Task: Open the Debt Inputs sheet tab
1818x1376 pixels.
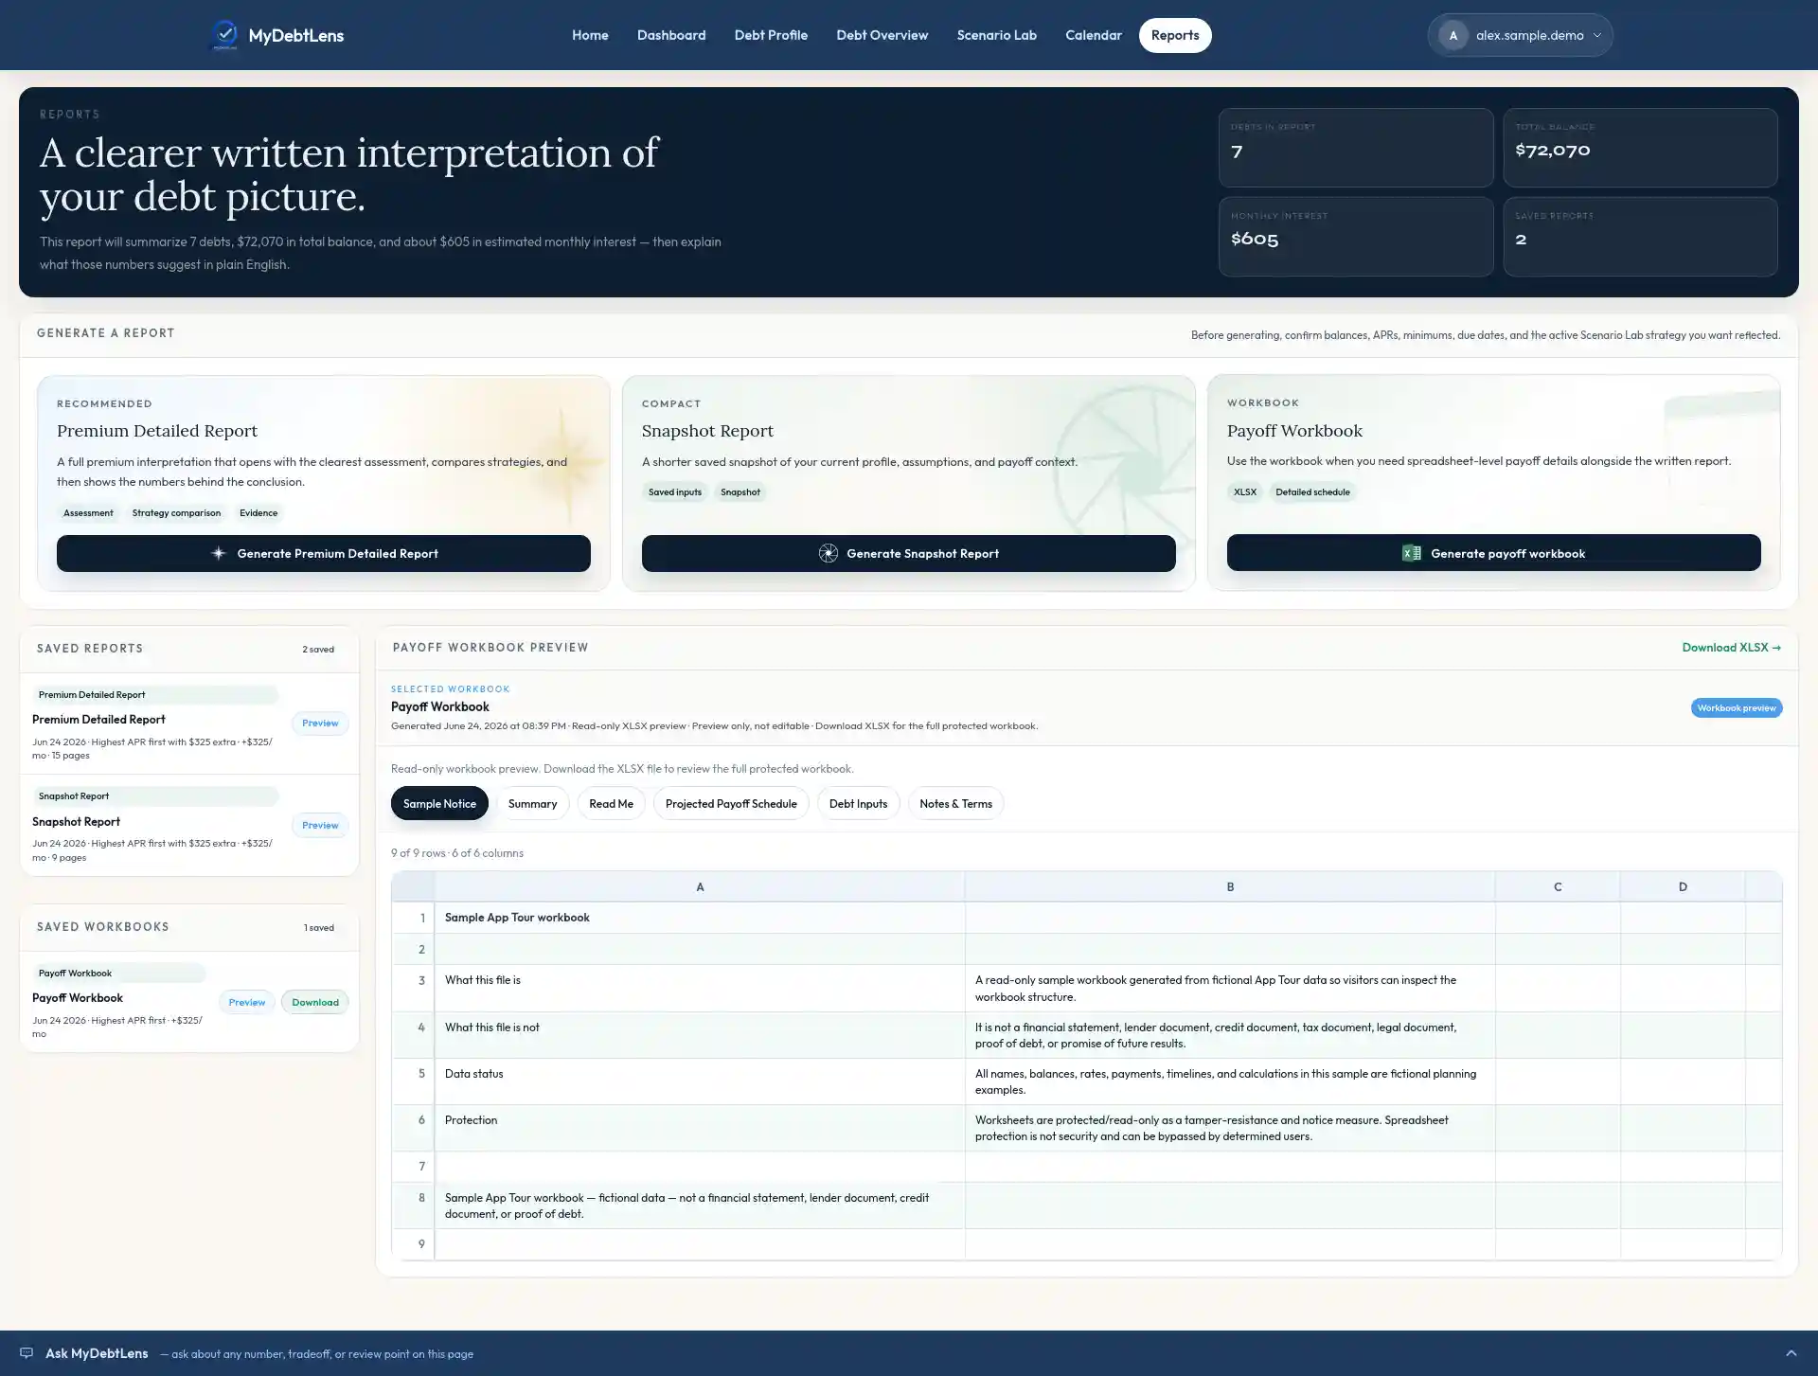Action: pos(858,804)
